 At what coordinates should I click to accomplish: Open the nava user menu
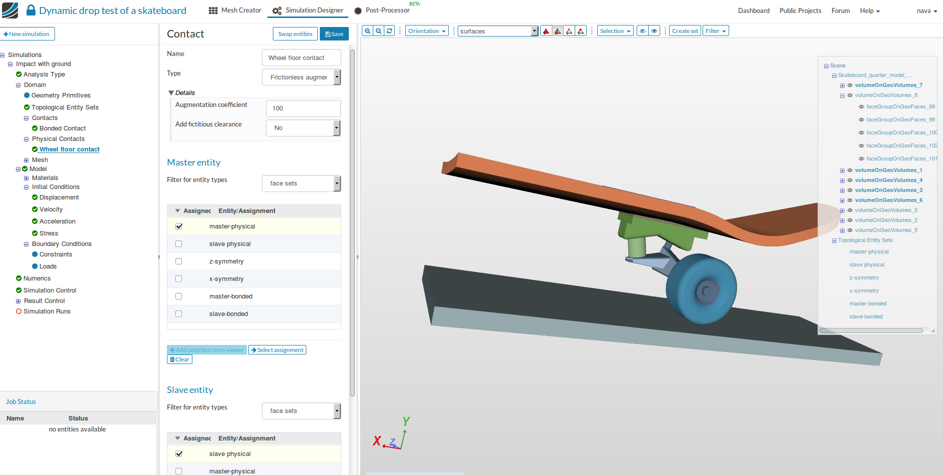927,10
